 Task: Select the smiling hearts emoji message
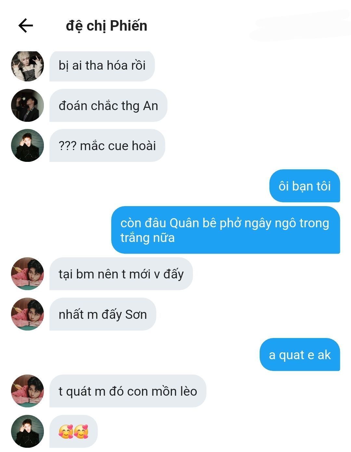coord(73,431)
